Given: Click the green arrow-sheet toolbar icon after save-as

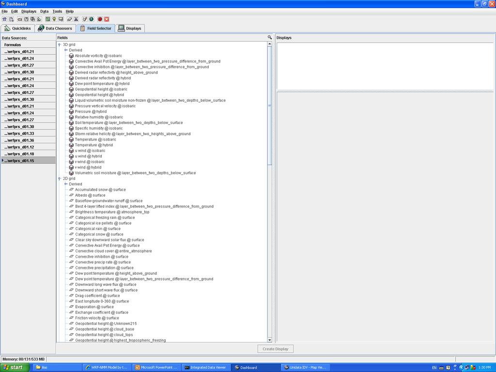Looking at the screenshot, I should click(x=39, y=19).
